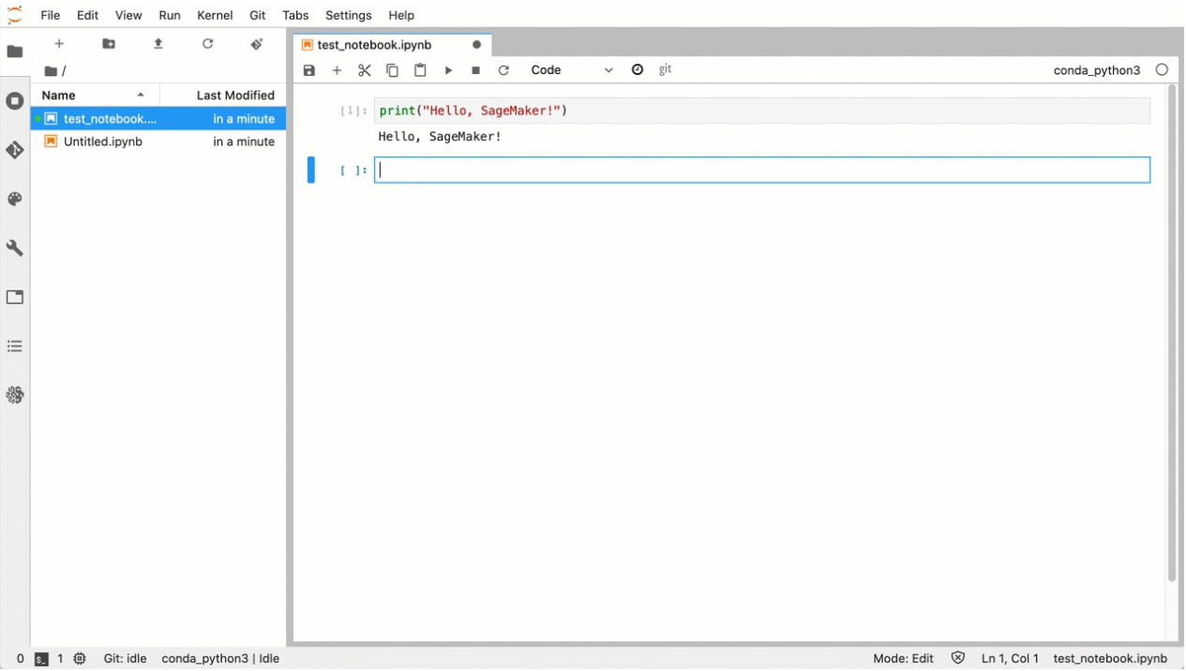Screen dimensions: 1186x671
Task: Open the View menu
Action: pyautogui.click(x=128, y=15)
